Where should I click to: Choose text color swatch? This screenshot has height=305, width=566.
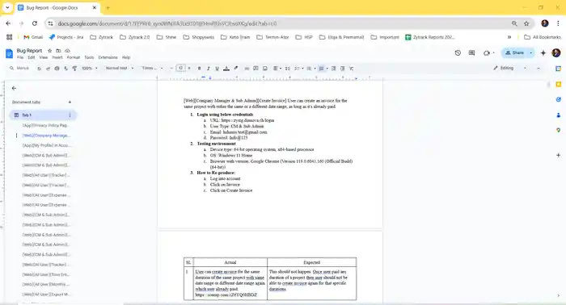click(226, 69)
